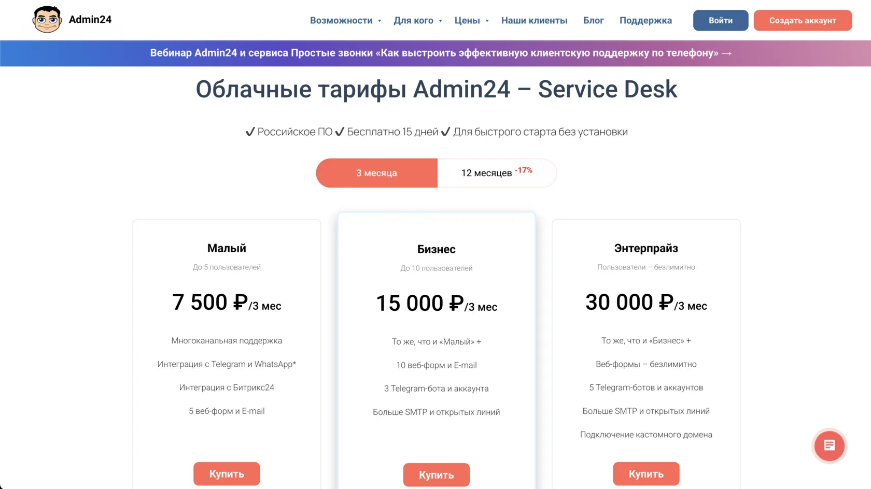Click Создать аккаунт button

pyautogui.click(x=803, y=20)
